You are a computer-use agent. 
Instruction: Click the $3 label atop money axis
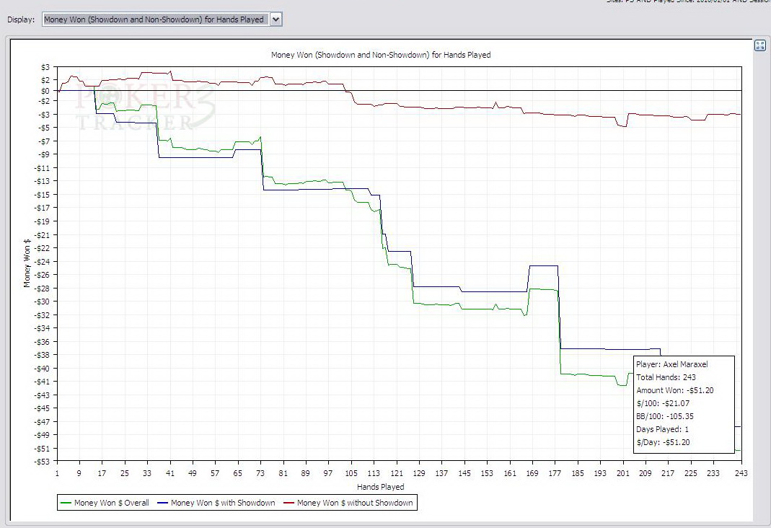click(x=47, y=67)
